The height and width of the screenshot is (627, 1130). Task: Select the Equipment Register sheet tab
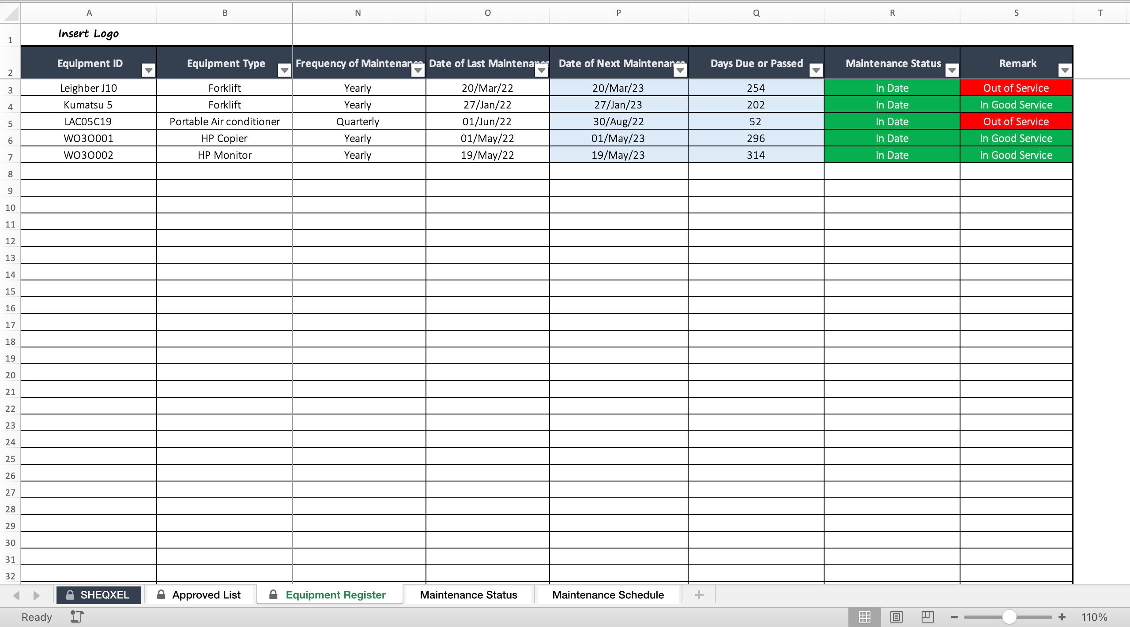(329, 595)
